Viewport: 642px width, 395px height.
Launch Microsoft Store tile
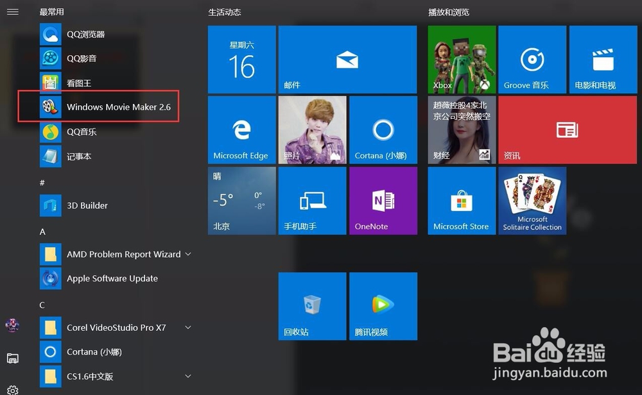tap(462, 200)
